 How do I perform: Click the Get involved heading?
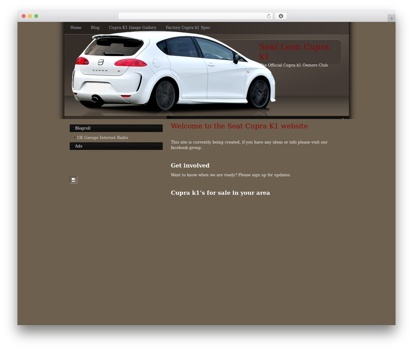(x=190, y=166)
